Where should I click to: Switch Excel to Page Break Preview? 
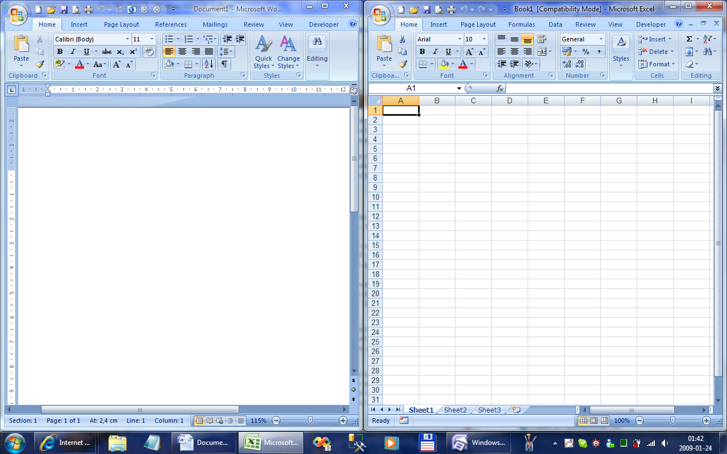tap(604, 421)
